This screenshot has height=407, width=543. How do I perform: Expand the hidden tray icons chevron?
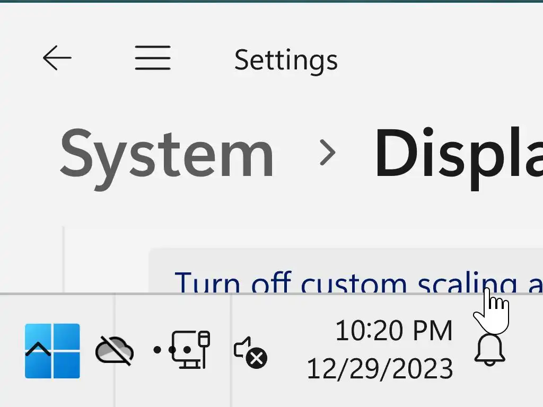38,349
